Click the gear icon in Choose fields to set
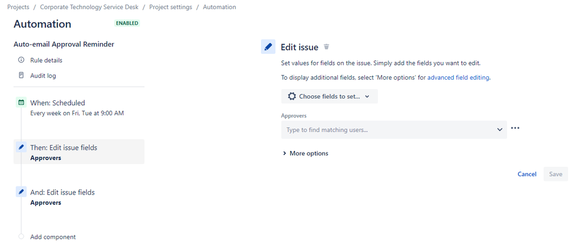The width and height of the screenshot is (573, 245). pyautogui.click(x=292, y=96)
